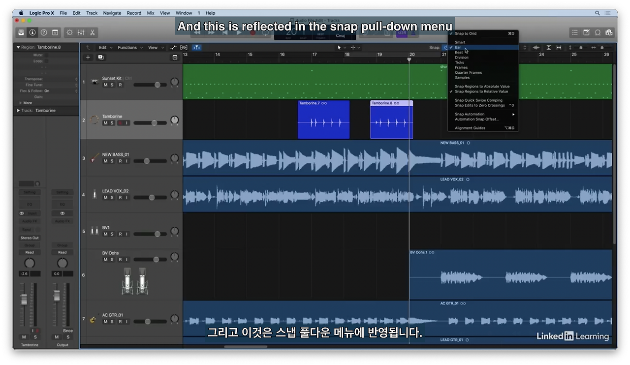Tick the Loop checkbox in Region inspector

[x=46, y=61]
